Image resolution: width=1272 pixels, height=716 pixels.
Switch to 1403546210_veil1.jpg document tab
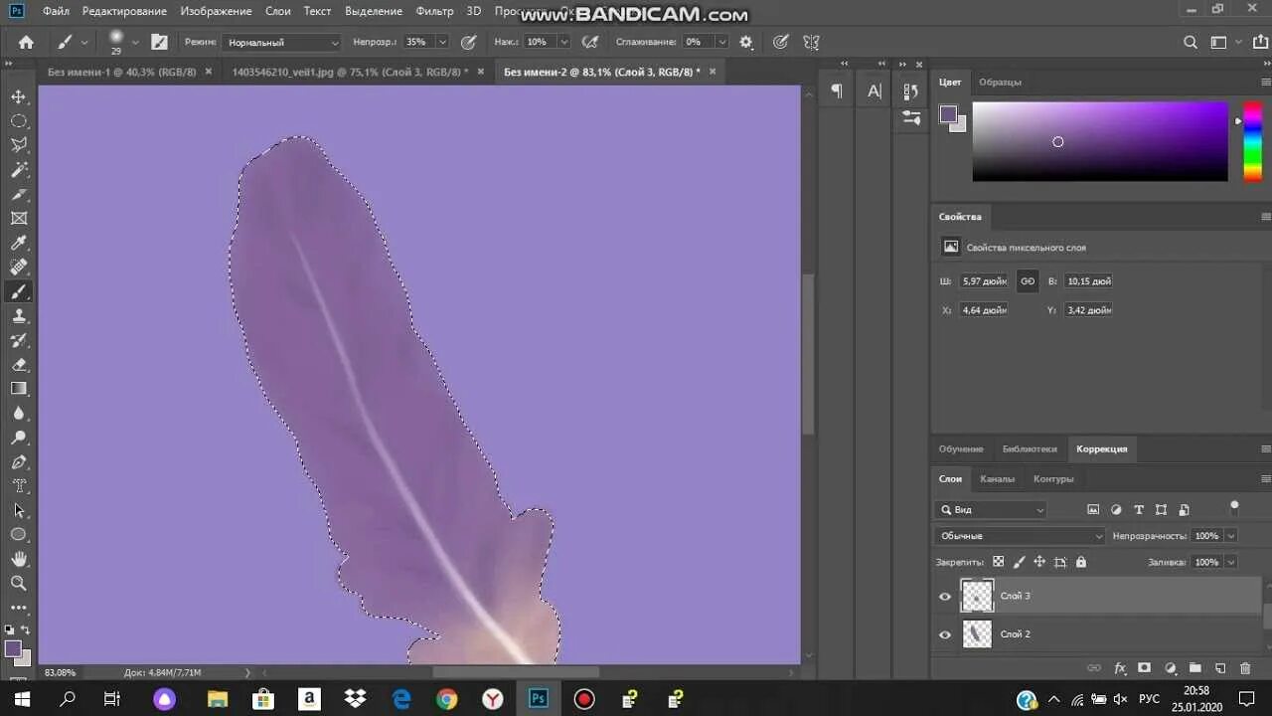point(350,72)
